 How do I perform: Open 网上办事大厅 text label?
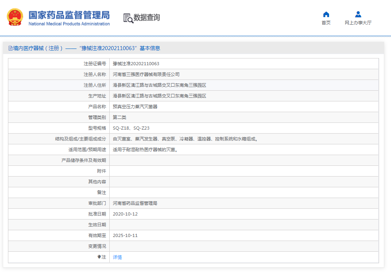[358, 23]
